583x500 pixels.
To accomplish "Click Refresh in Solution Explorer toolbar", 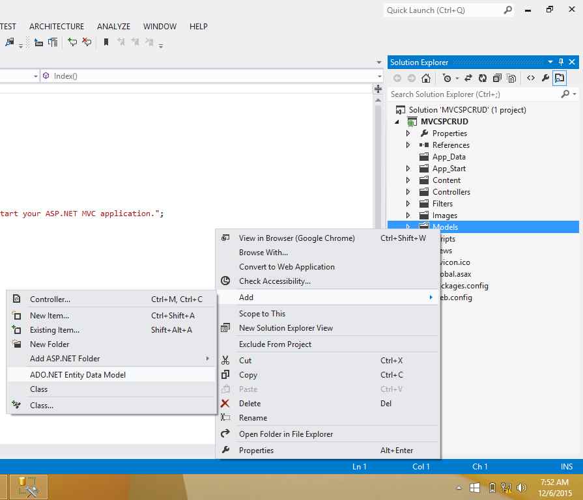I will 482,78.
